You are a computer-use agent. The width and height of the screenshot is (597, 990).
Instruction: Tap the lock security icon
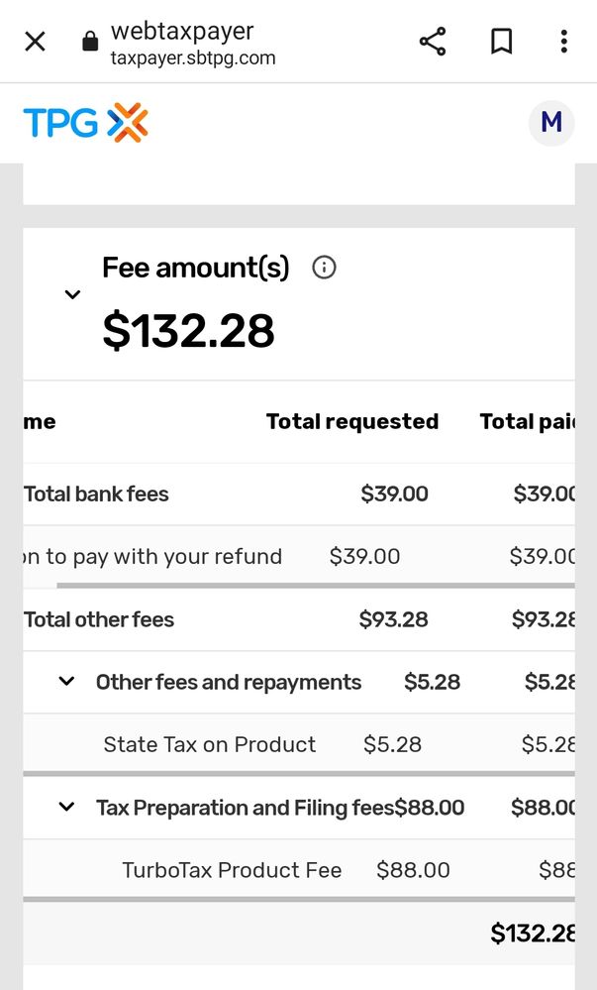pyautogui.click(x=90, y=42)
